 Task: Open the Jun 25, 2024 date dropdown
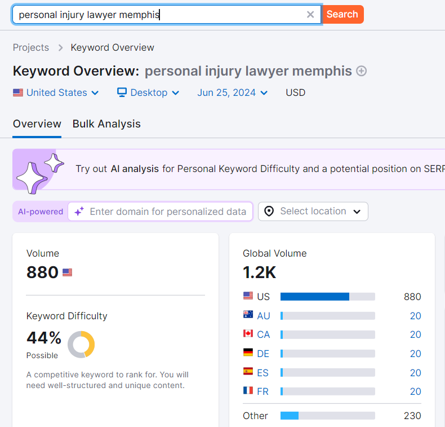[232, 93]
